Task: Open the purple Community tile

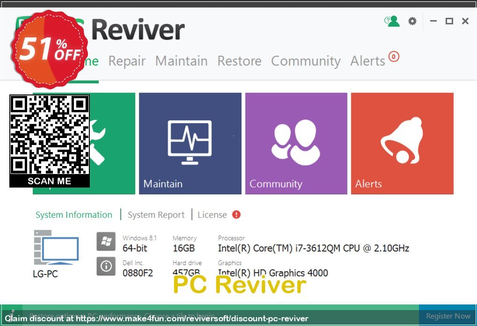Action: 296,144
